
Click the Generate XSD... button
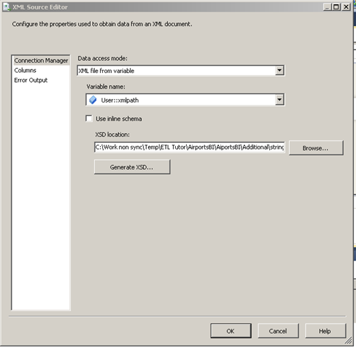click(x=132, y=167)
